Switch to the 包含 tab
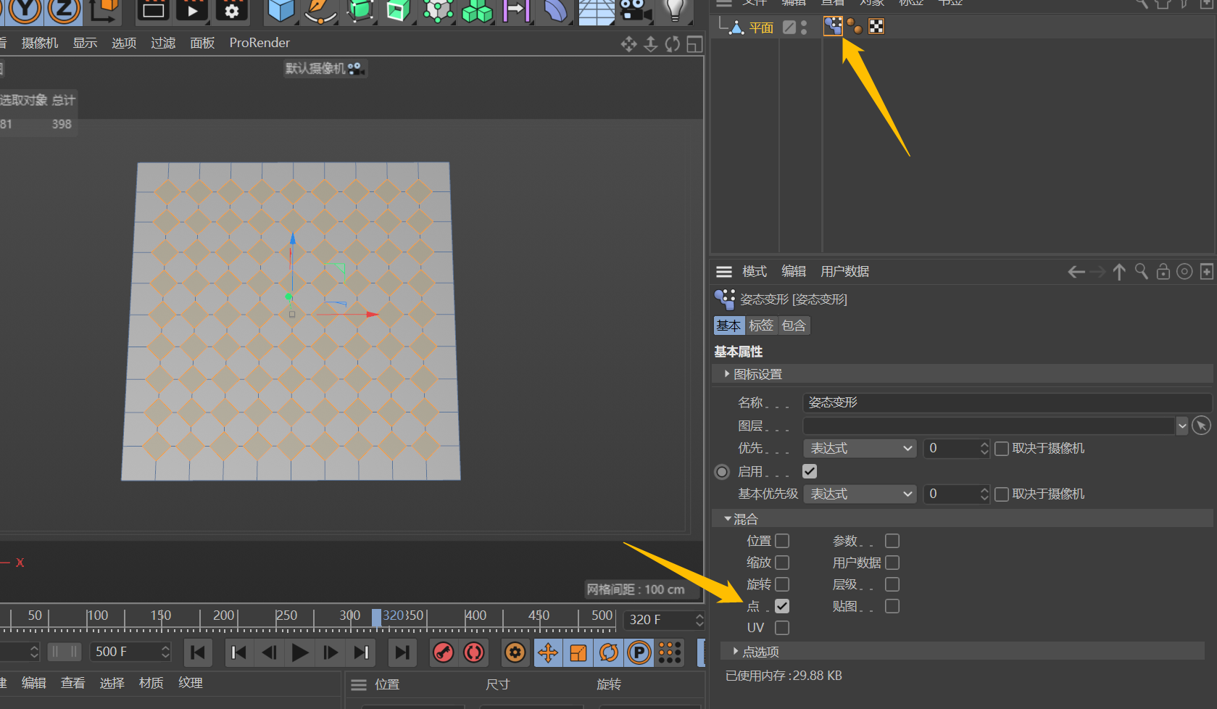This screenshot has width=1217, height=709. click(794, 326)
